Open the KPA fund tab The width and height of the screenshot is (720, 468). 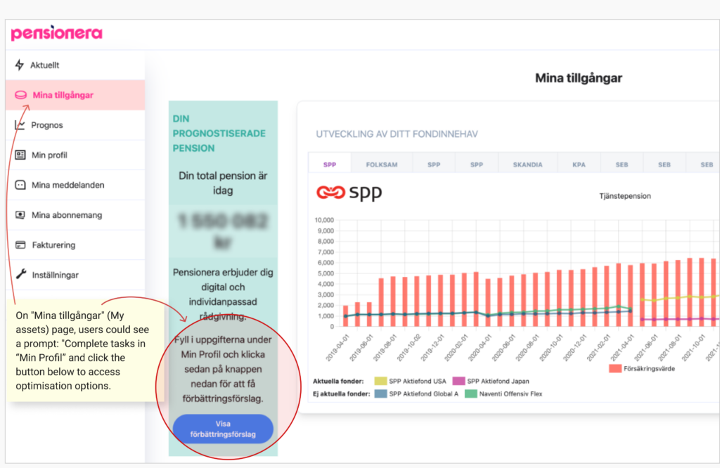point(579,164)
